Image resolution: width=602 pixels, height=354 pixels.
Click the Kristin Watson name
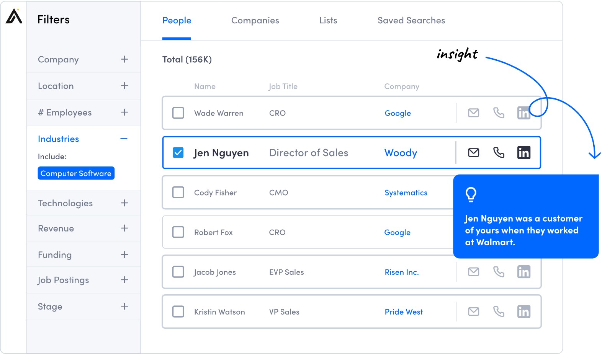click(219, 312)
